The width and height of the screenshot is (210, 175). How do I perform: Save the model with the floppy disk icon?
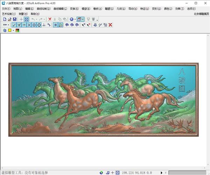tap(15, 19)
